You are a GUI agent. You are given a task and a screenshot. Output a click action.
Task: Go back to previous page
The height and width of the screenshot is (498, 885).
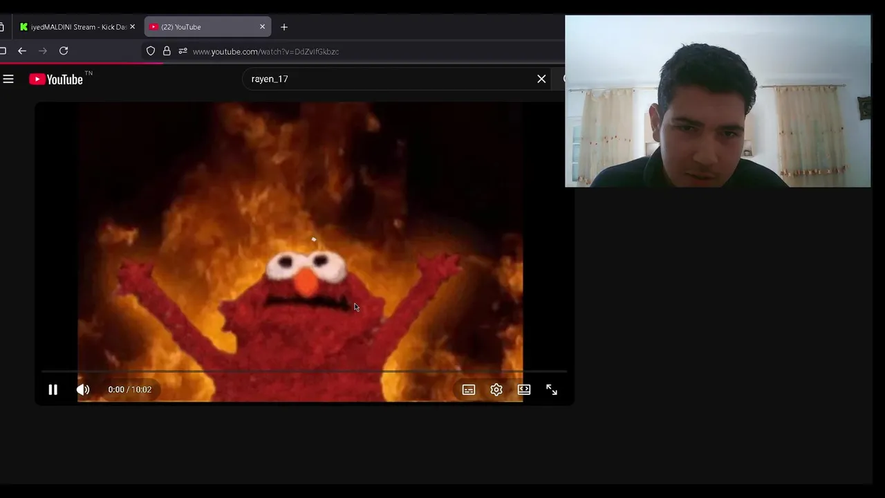coord(22,51)
